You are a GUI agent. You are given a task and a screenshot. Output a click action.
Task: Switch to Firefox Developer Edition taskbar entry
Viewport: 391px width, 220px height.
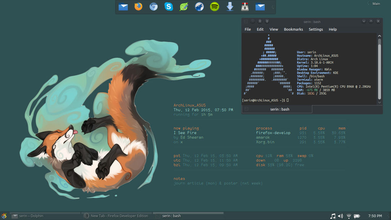coord(117,216)
